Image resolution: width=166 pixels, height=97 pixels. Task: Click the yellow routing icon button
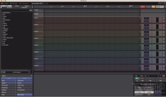[153, 7]
